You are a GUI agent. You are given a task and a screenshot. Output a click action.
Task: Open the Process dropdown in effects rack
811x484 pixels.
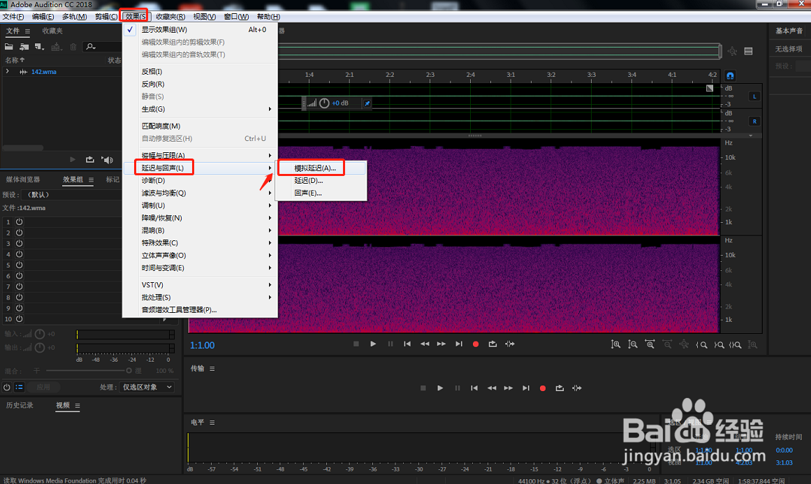coord(147,387)
